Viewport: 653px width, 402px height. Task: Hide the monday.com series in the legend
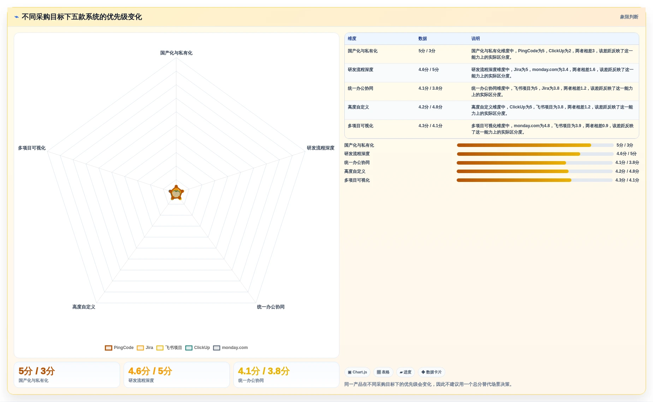coord(231,348)
